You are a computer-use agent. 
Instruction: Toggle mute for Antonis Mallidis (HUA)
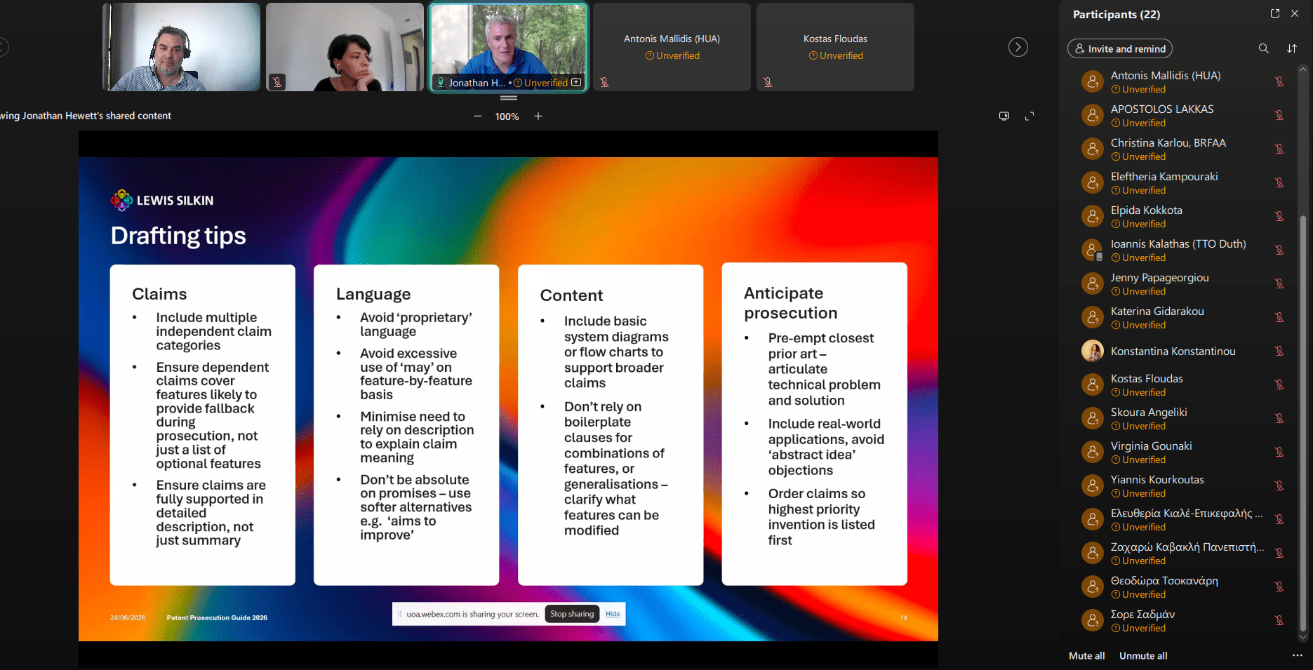(x=1279, y=81)
